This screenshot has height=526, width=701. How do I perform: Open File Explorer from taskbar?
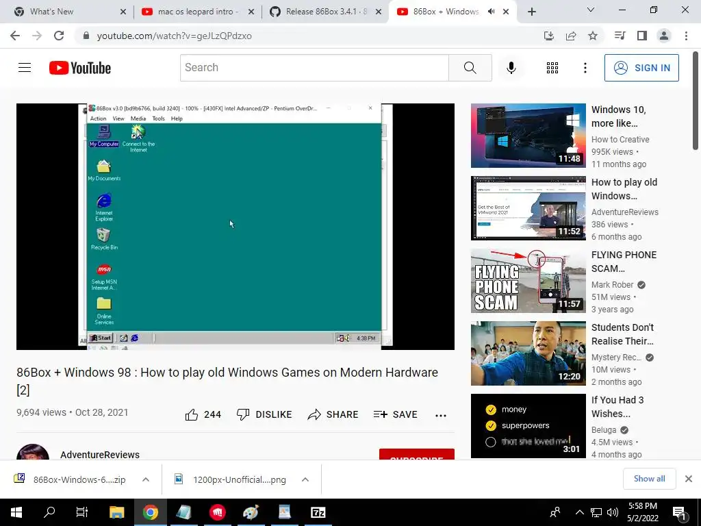[x=116, y=512]
